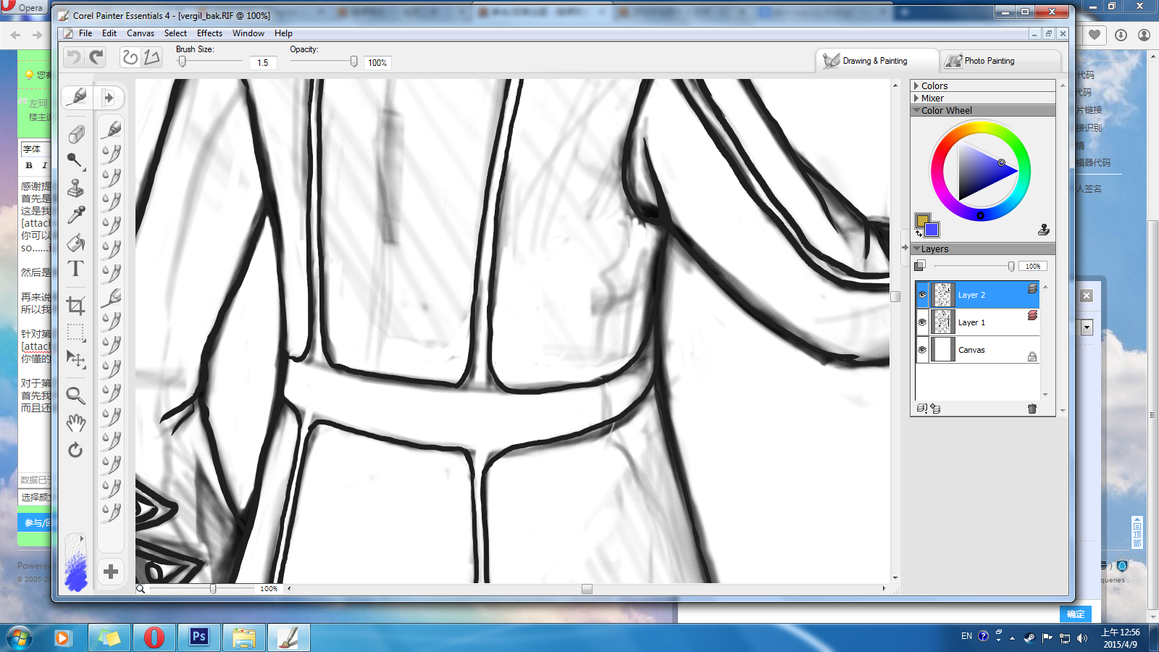
Task: Open the Window menu
Action: pyautogui.click(x=248, y=33)
